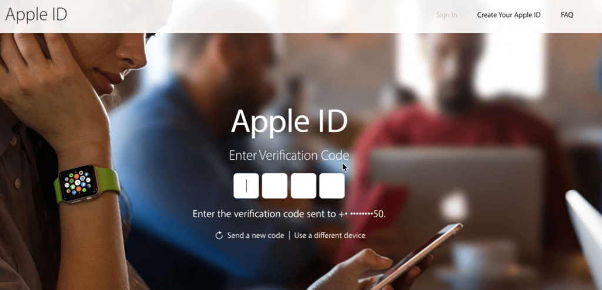This screenshot has width=602, height=290.
Task: Click the large Apple ID heading
Action: (289, 121)
